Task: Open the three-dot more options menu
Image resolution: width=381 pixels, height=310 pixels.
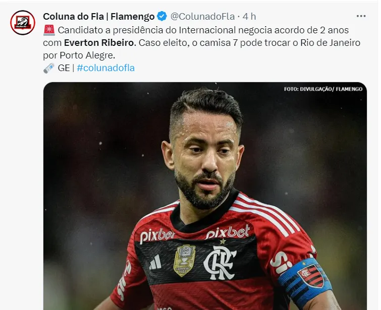Action: click(361, 16)
